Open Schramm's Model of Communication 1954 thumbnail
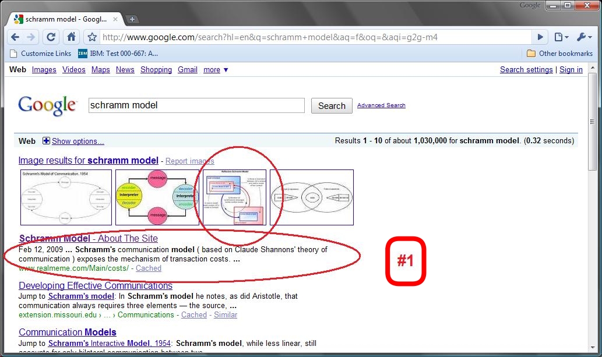The image size is (602, 357). point(66,197)
